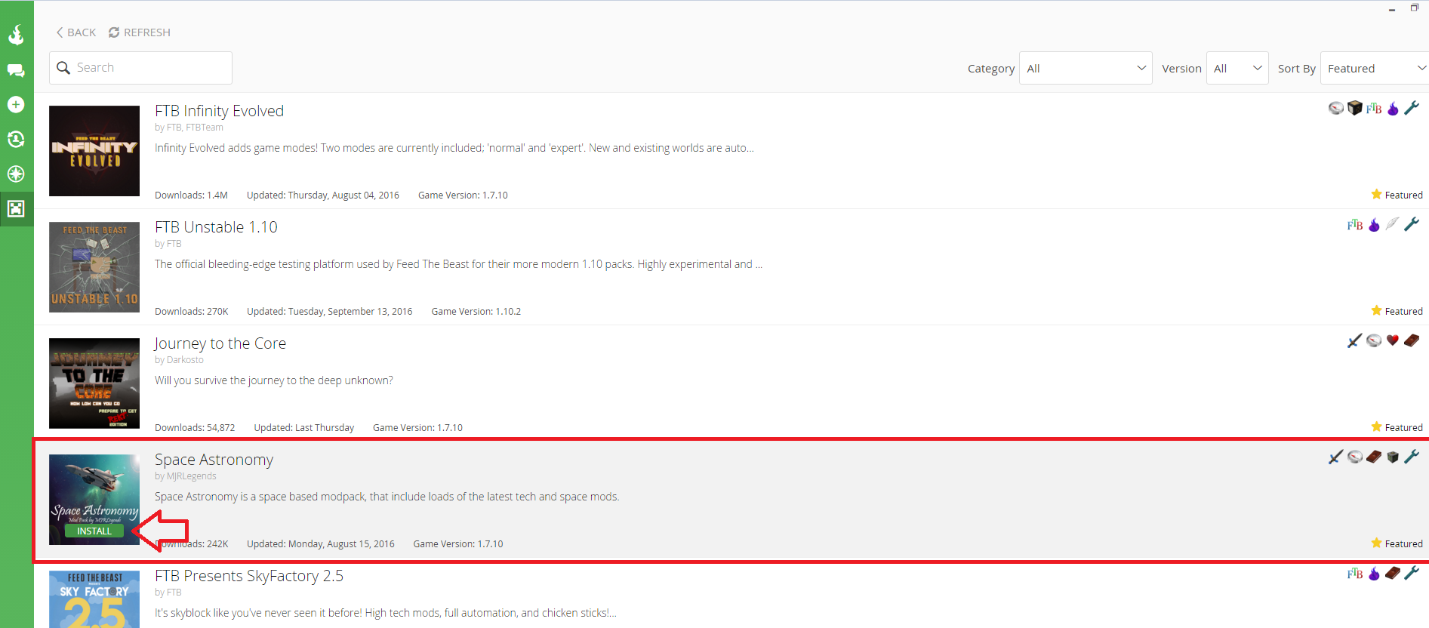The image size is (1429, 628).
Task: Go back with the BACK button
Action: tap(75, 32)
